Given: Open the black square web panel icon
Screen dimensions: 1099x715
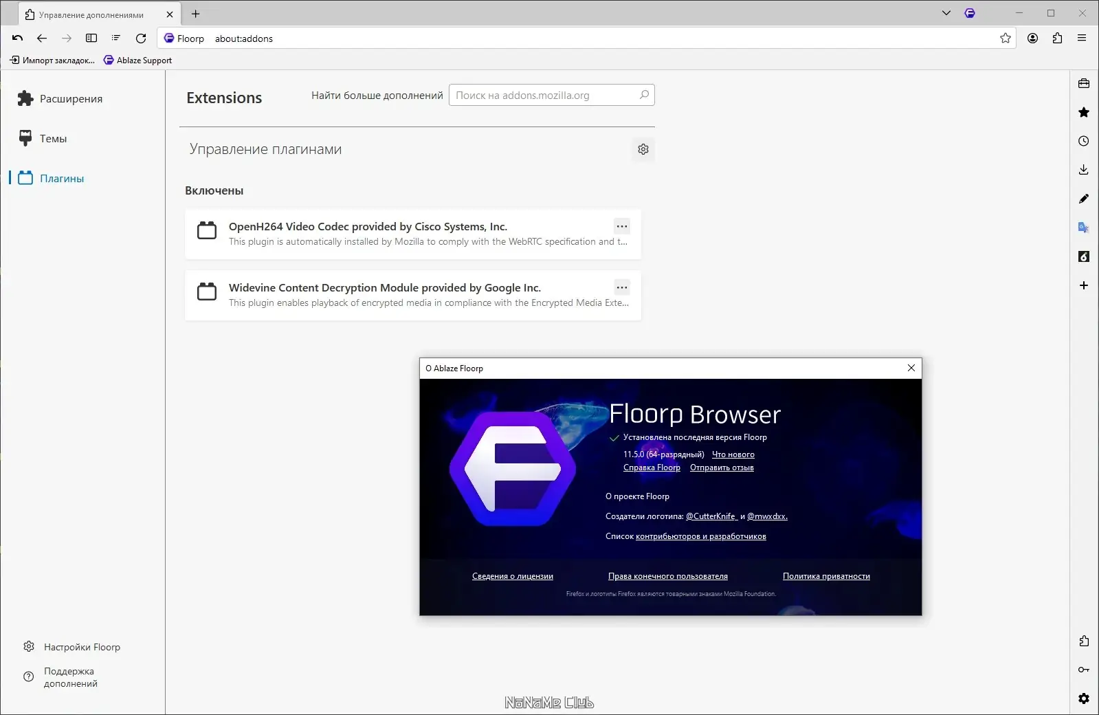Looking at the screenshot, I should point(1084,256).
